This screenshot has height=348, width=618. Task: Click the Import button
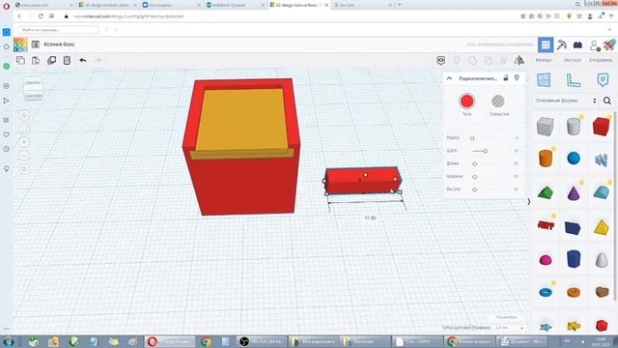pos(544,60)
